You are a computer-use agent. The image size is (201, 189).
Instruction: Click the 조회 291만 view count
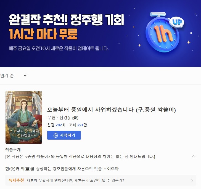tap(78, 125)
